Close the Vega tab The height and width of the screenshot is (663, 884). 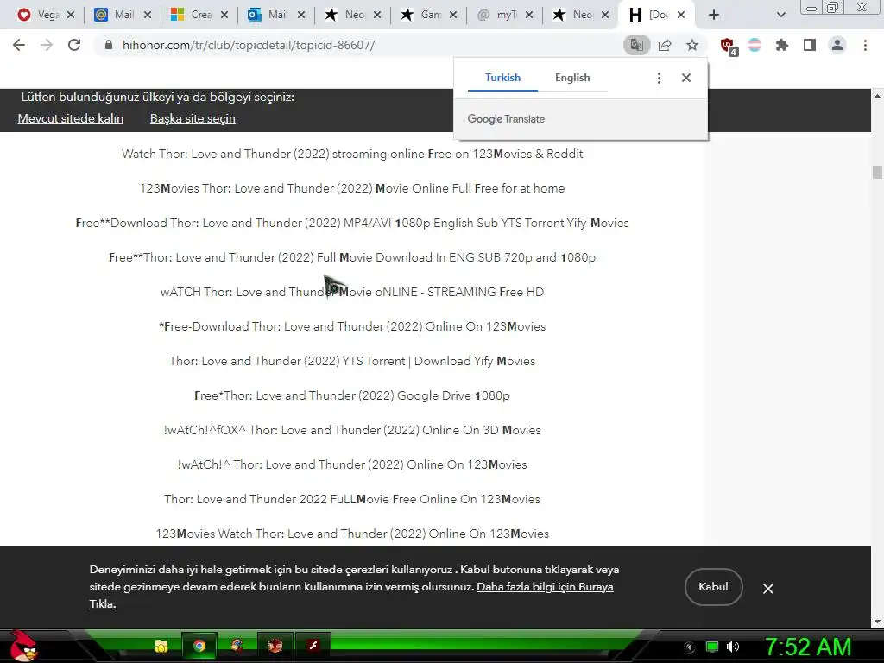(71, 15)
